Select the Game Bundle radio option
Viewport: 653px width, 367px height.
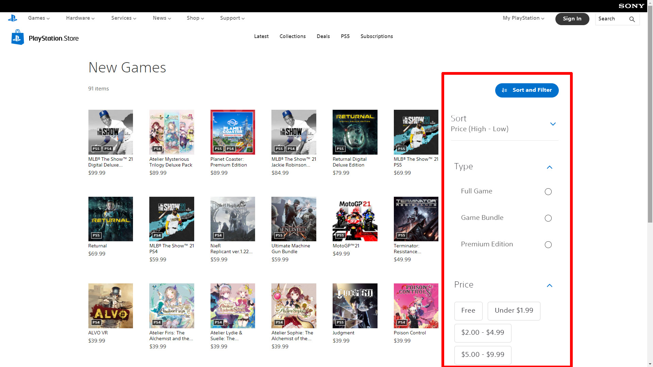[548, 218]
